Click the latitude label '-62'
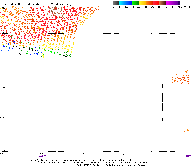Viewport: 191px width, 167px height. click(x=2, y=33)
